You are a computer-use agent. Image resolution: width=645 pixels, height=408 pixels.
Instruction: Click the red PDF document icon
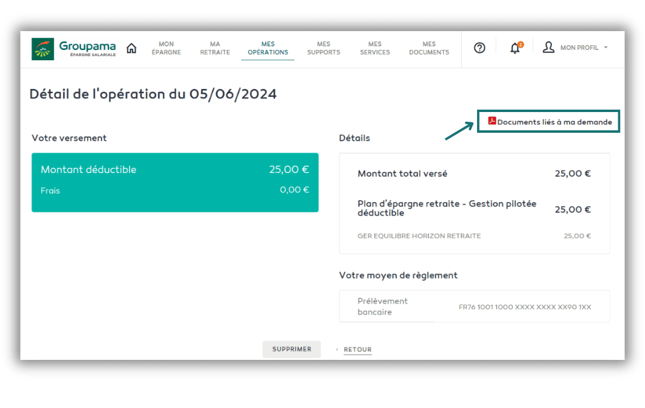[492, 121]
